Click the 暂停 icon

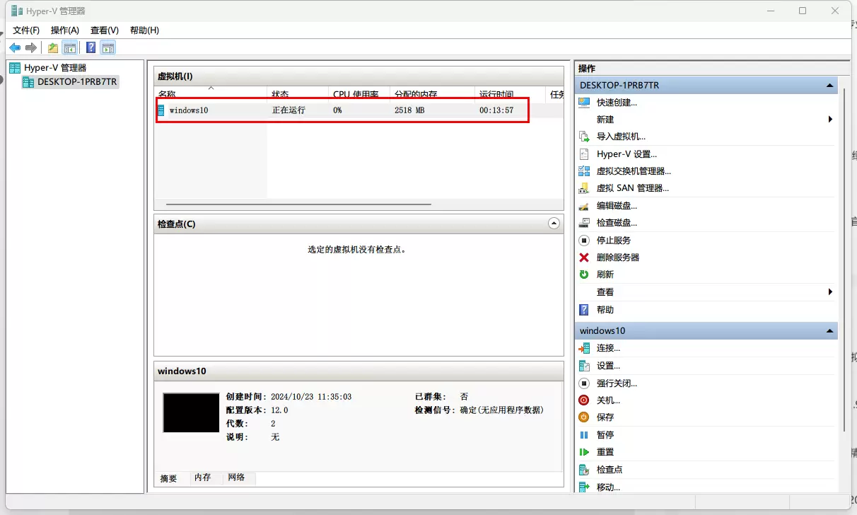(584, 435)
